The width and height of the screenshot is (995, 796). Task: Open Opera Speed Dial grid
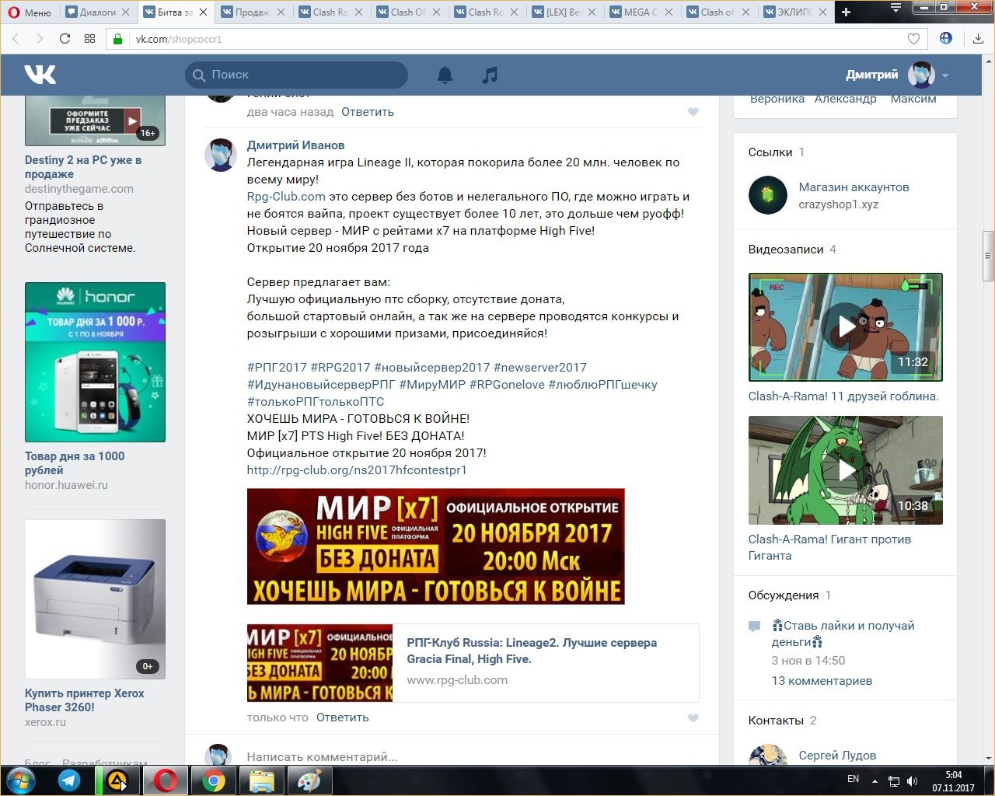(89, 39)
